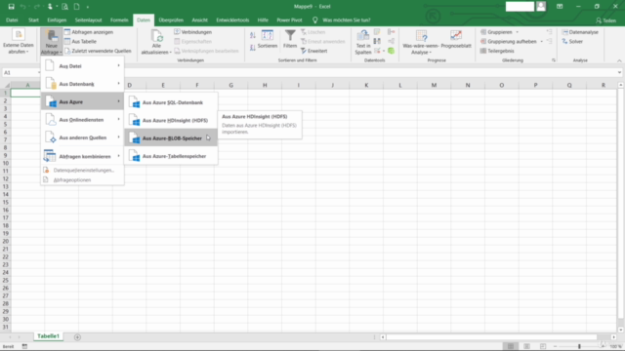Switch to the Ansicht tab
The width and height of the screenshot is (625, 351).
[199, 19]
